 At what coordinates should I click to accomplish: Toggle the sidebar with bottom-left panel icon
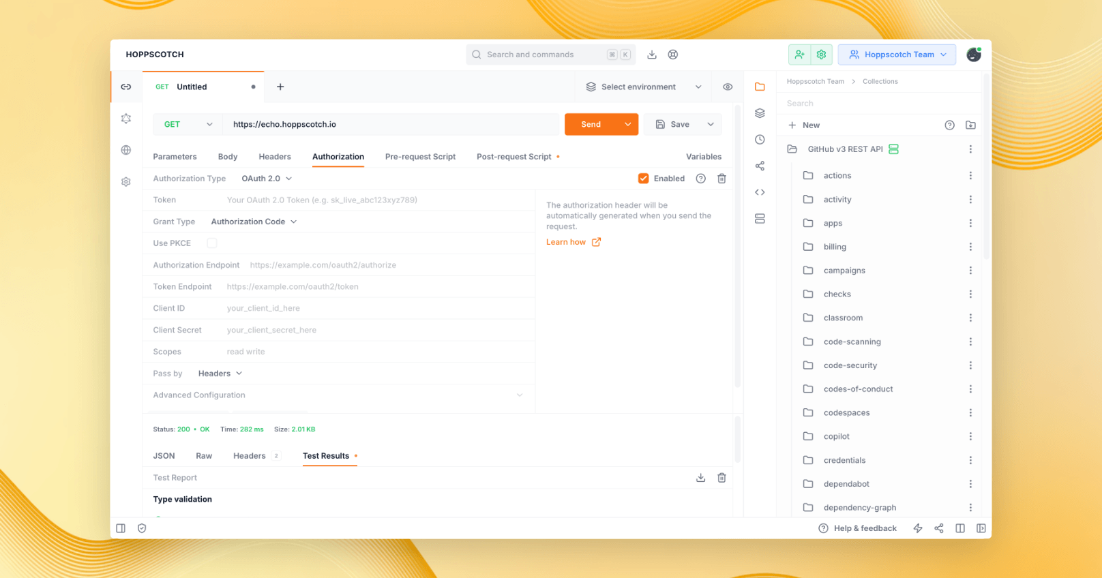[121, 528]
